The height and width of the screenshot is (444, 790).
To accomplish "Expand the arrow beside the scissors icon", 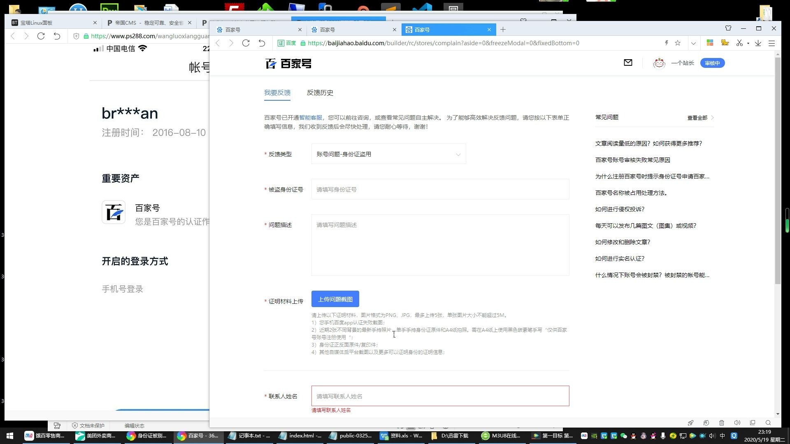I will 748,43.
